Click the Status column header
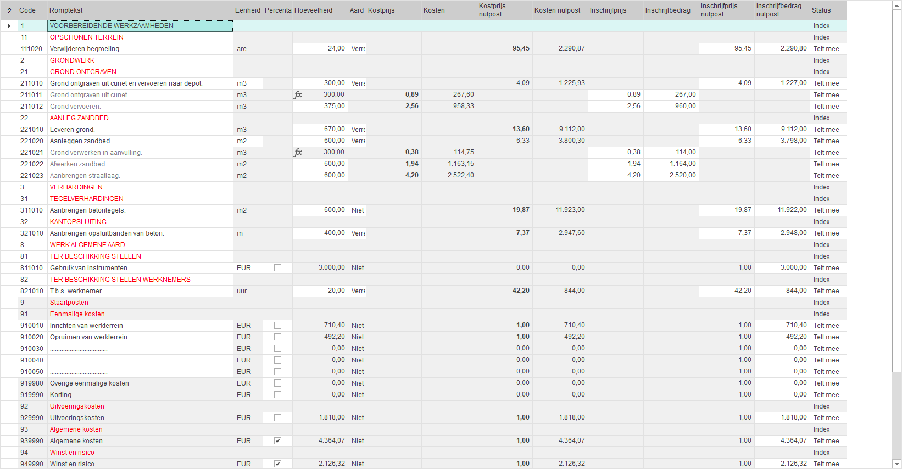 pyautogui.click(x=828, y=10)
